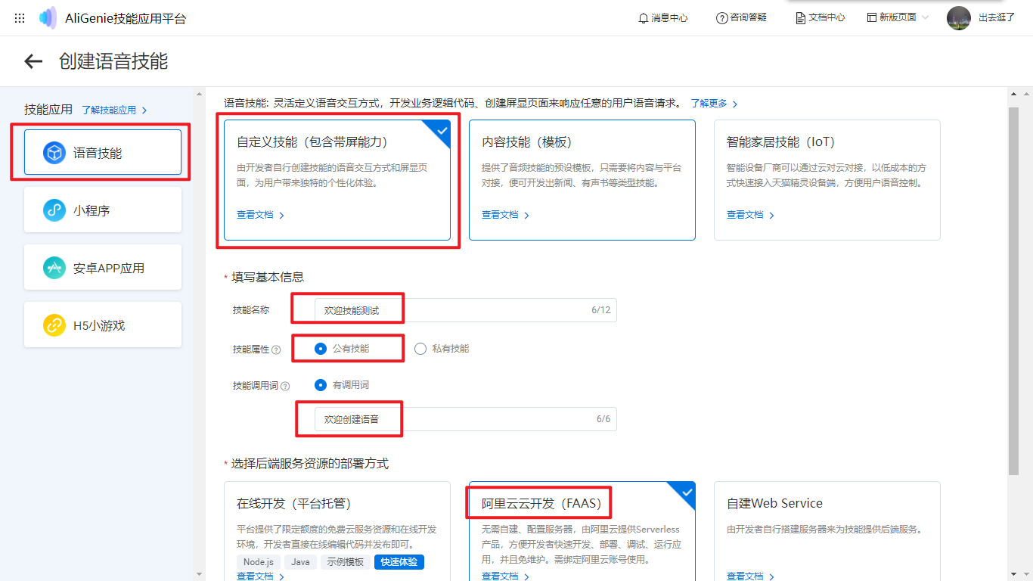Select the 私有技能 radio button

coord(420,349)
